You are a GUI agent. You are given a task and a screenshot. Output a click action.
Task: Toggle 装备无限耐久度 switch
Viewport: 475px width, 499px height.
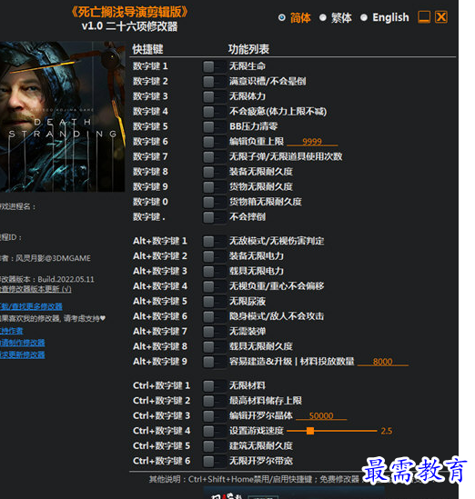pos(214,172)
